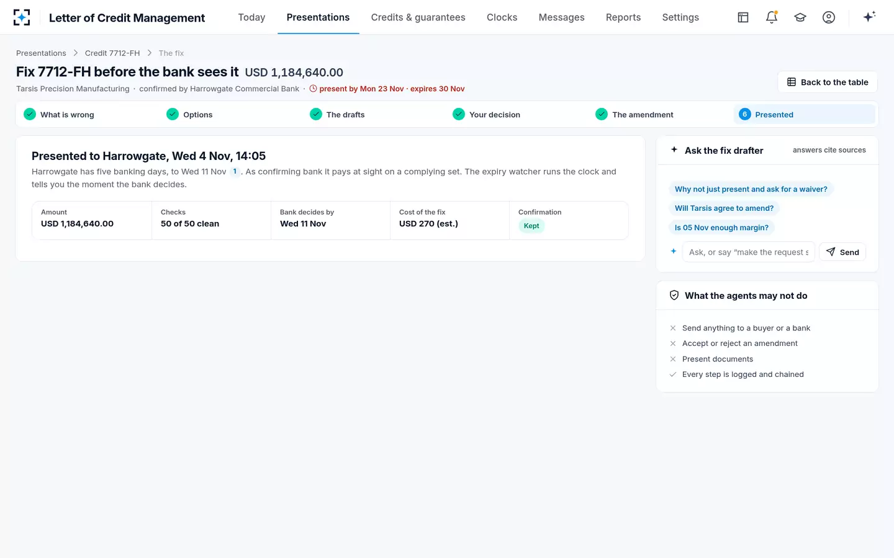Open the Reports tab
894x558 pixels.
pyautogui.click(x=623, y=17)
